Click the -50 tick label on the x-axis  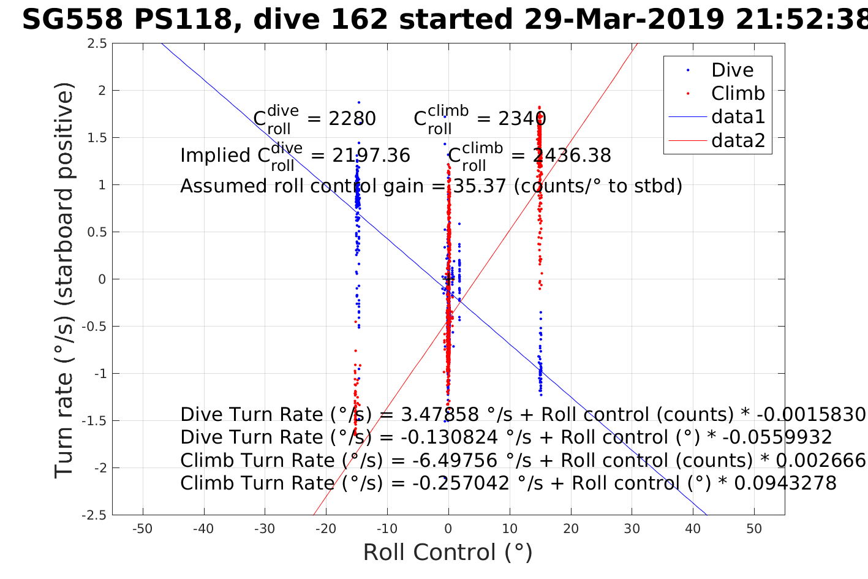(142, 529)
